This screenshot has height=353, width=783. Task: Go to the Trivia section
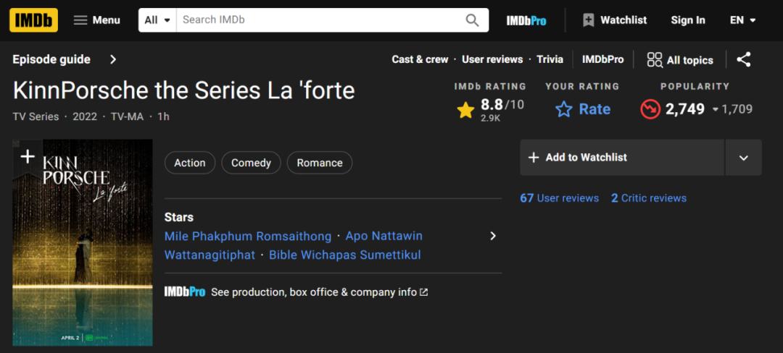point(550,59)
